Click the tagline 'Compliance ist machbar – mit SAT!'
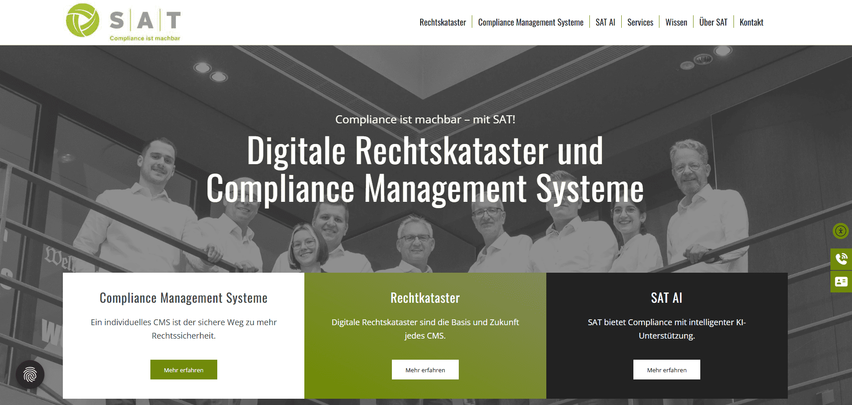The width and height of the screenshot is (852, 405). pos(425,119)
